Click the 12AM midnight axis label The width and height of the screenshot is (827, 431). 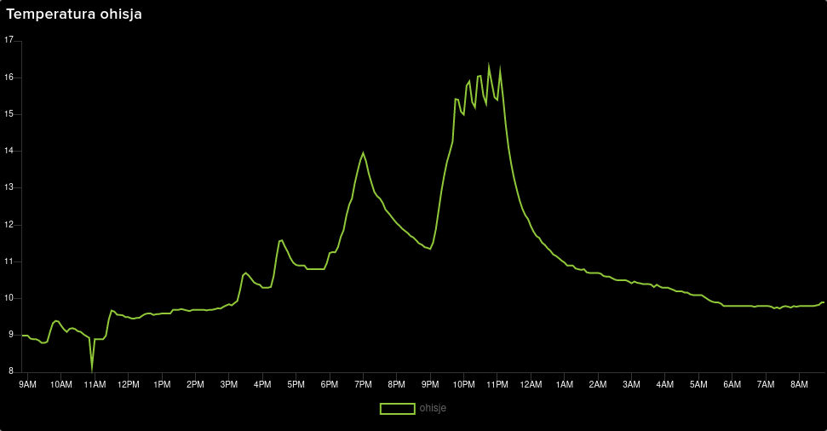tap(531, 385)
